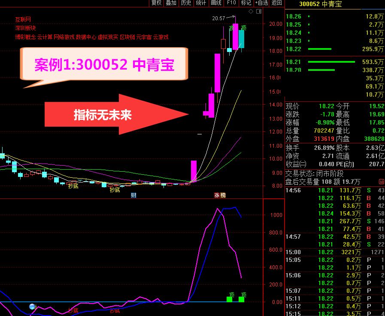This screenshot has width=385, height=316.
Task: Click the 涨幅 -8.90% value
Action: 325,122
